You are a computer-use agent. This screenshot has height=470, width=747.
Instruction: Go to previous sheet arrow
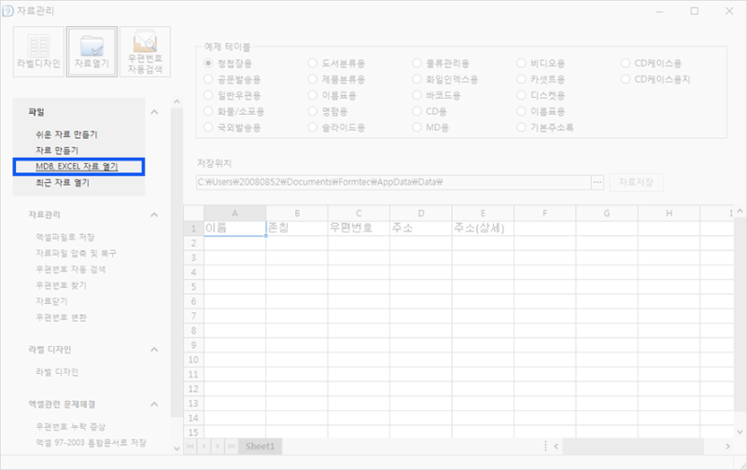click(x=204, y=446)
